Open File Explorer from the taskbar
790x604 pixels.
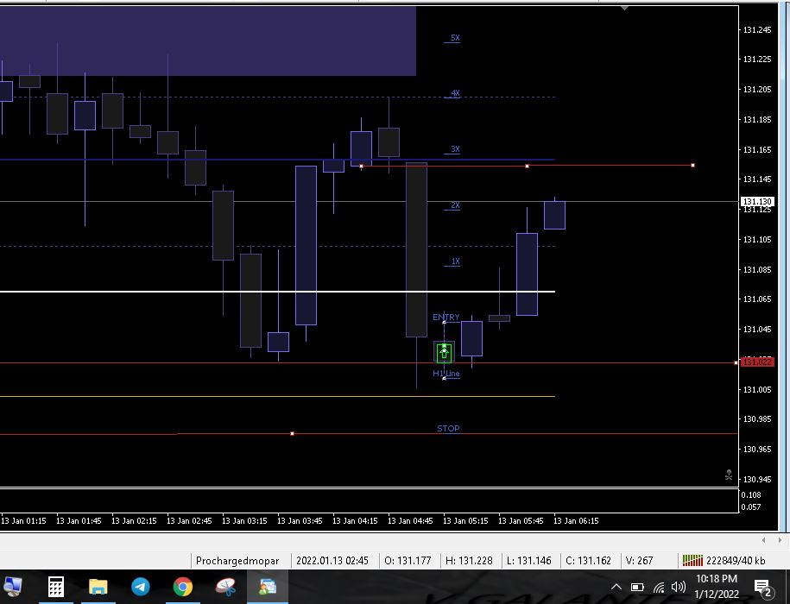tap(98, 587)
